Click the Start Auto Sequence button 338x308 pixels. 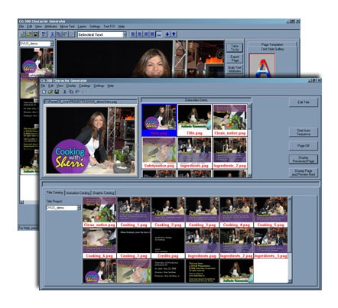[304, 132]
